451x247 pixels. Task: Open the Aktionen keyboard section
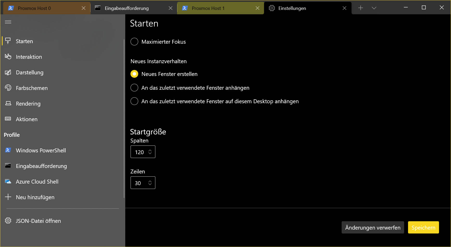27,119
